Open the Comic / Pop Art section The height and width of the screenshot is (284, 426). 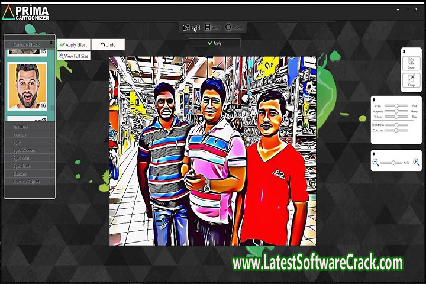click(x=30, y=181)
